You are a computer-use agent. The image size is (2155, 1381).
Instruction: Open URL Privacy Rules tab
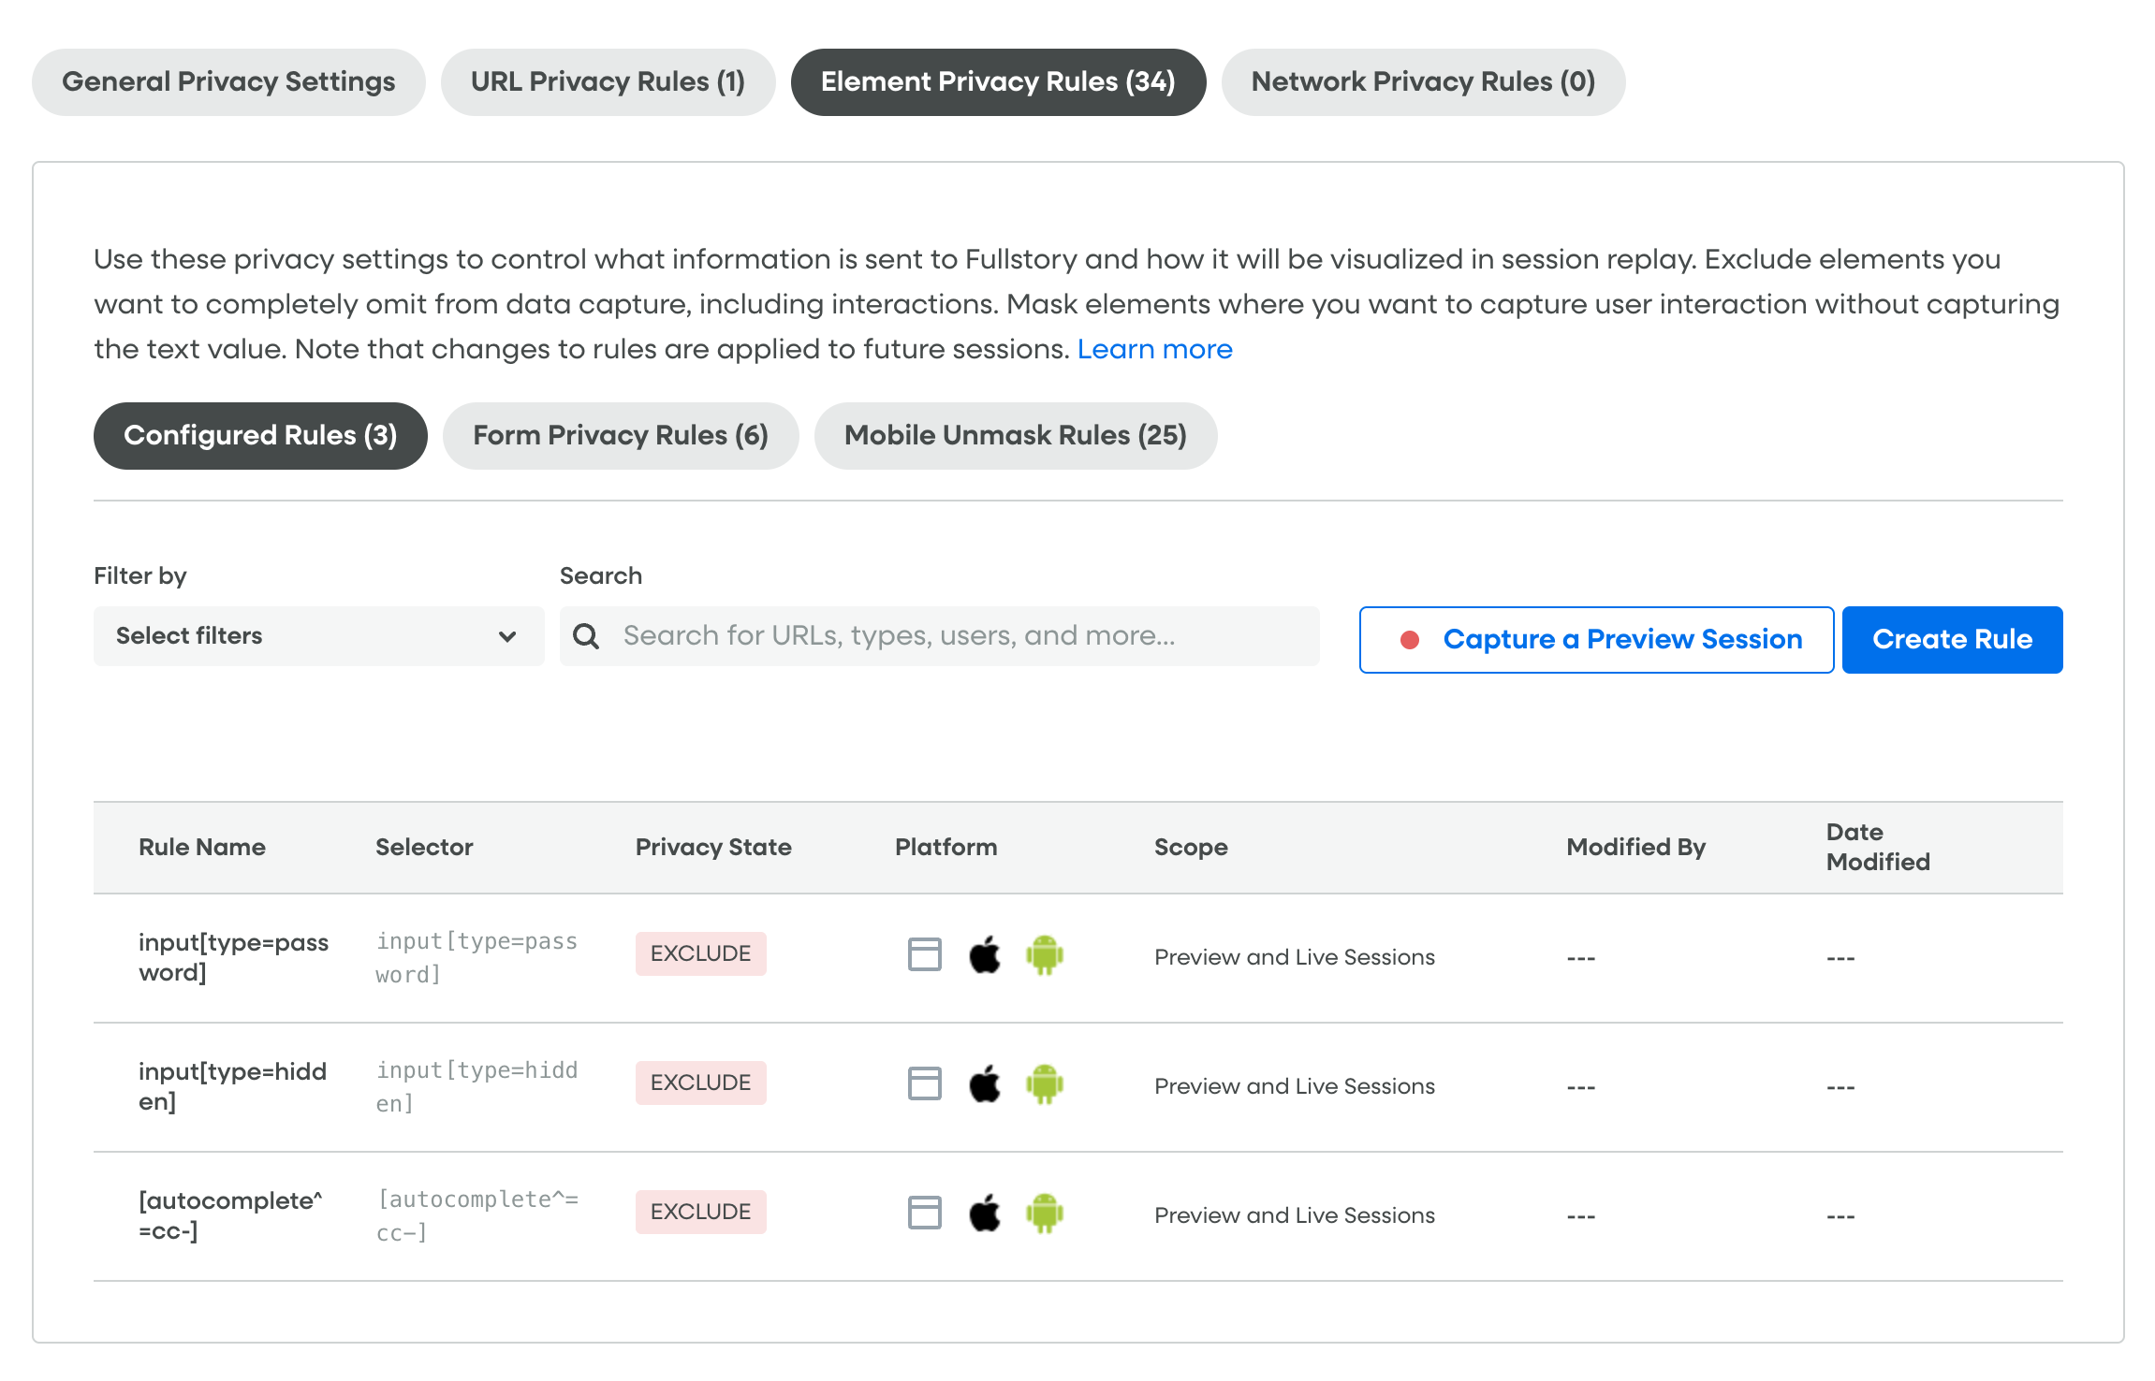tap(608, 82)
